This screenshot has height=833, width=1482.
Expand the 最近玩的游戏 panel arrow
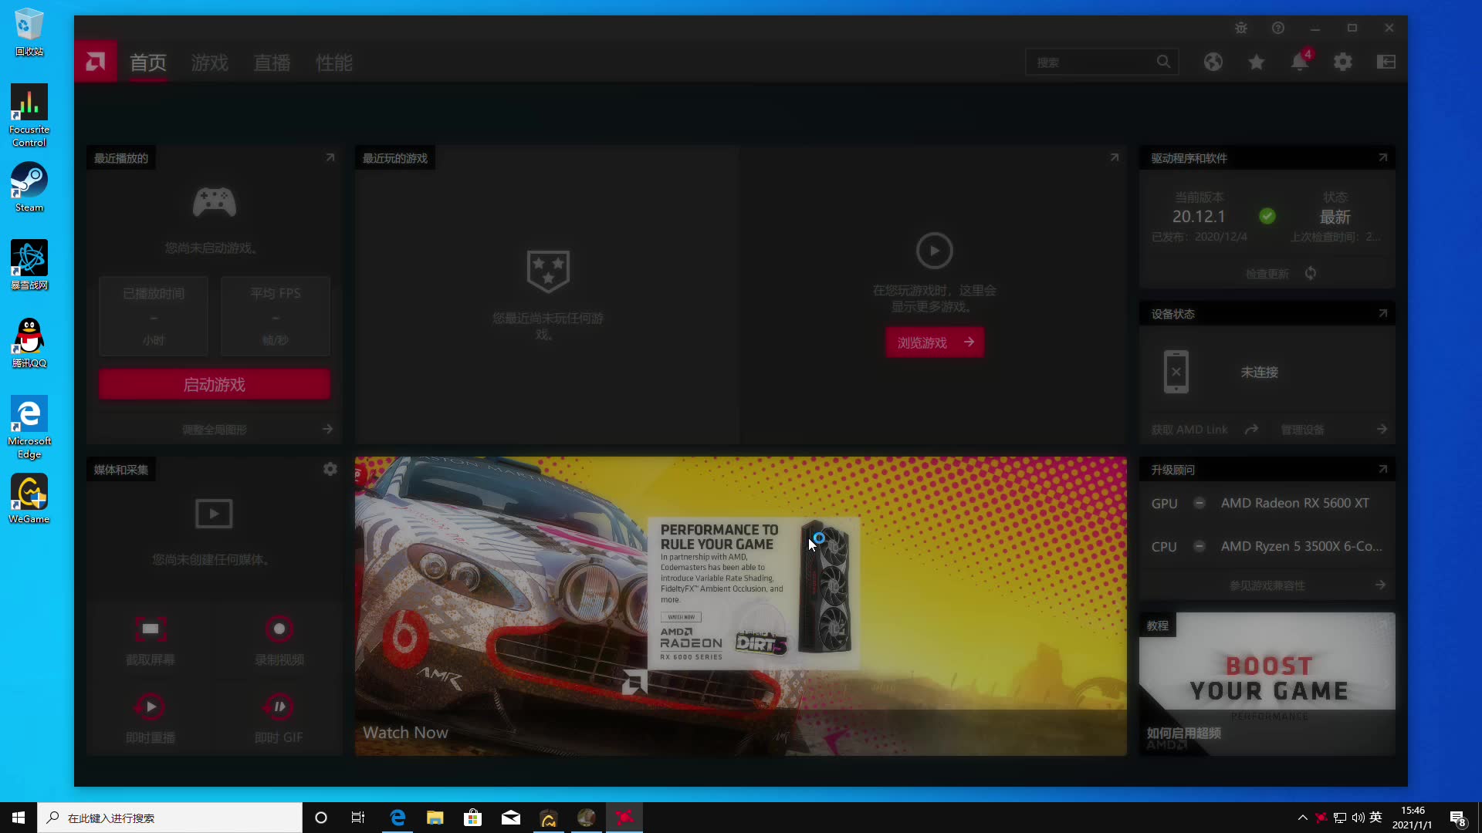(x=1114, y=157)
